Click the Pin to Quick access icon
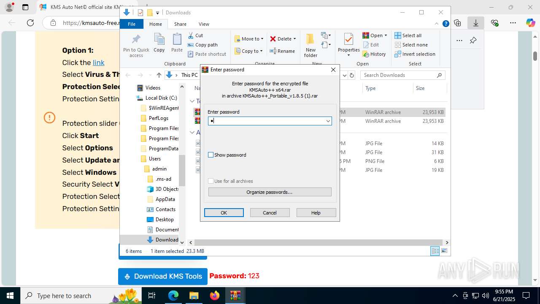 [x=136, y=40]
